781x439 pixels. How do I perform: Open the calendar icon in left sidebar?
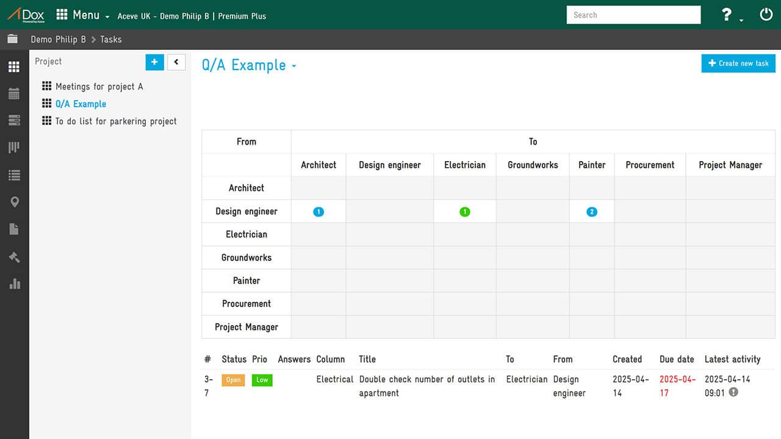[14, 93]
